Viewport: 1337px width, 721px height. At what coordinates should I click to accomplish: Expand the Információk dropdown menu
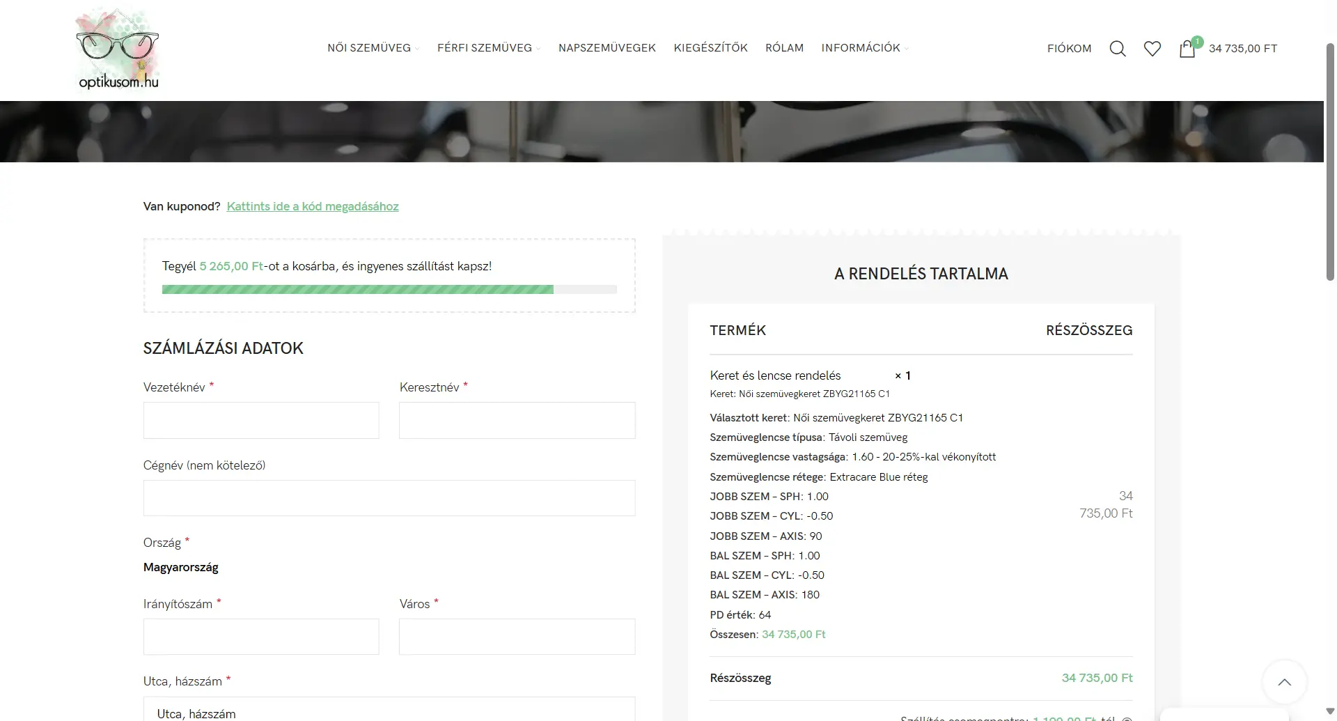pos(863,48)
